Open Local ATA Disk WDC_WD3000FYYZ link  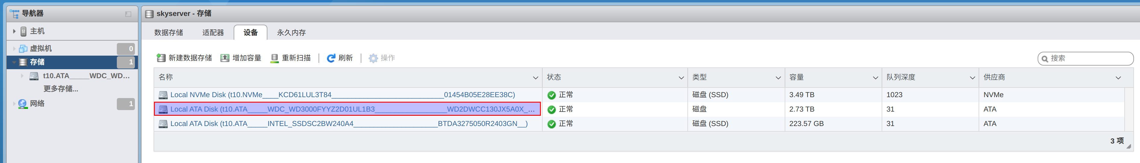click(x=352, y=109)
